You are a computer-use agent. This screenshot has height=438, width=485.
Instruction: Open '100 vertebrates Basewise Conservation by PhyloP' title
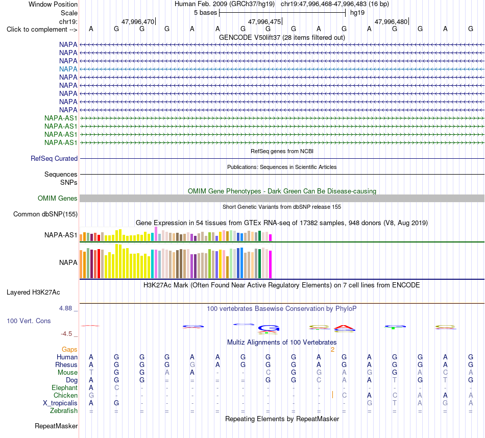coord(282,309)
